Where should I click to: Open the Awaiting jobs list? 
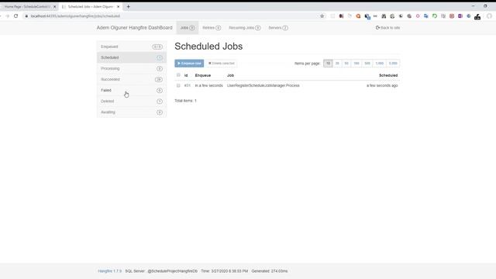132,112
